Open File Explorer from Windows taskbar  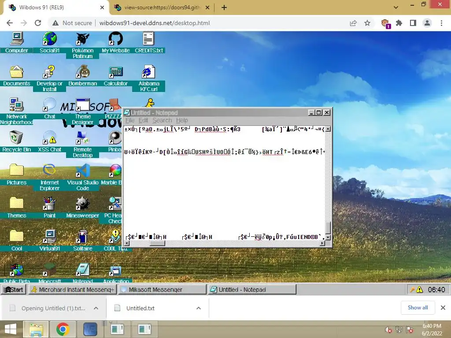point(36,329)
